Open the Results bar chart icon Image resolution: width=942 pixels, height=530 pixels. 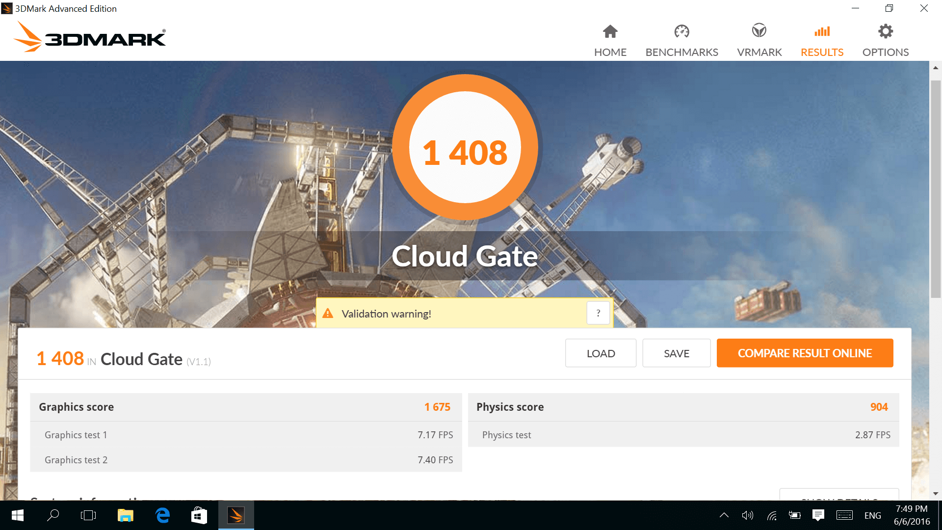coord(822,31)
